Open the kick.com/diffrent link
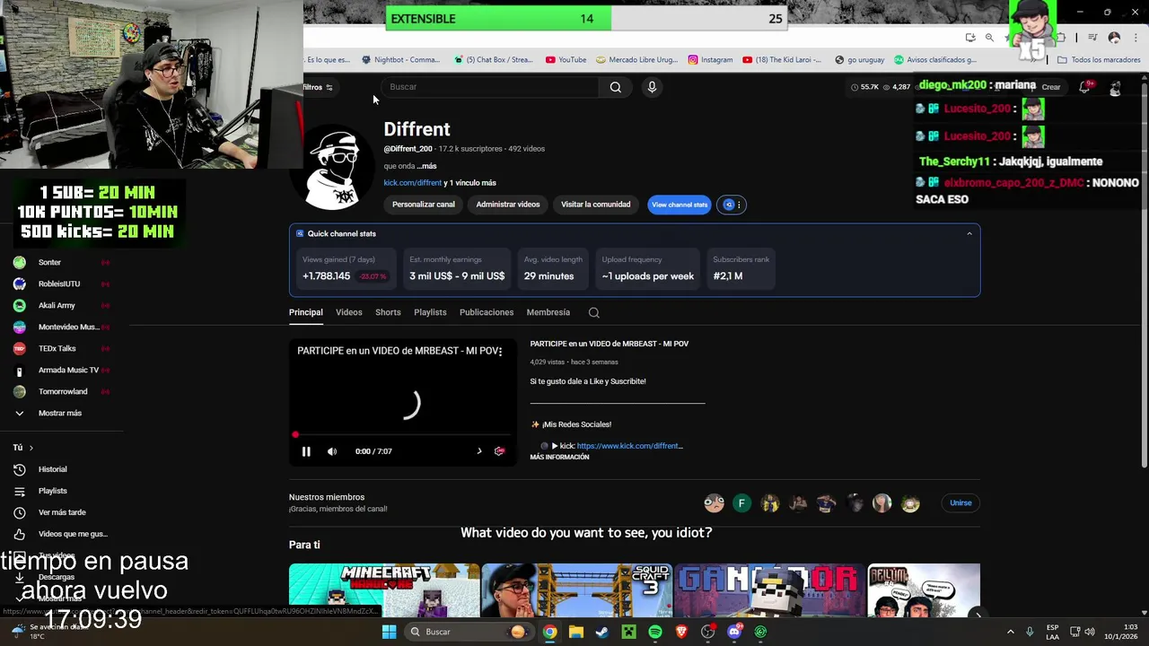This screenshot has height=646, width=1149. [x=413, y=183]
